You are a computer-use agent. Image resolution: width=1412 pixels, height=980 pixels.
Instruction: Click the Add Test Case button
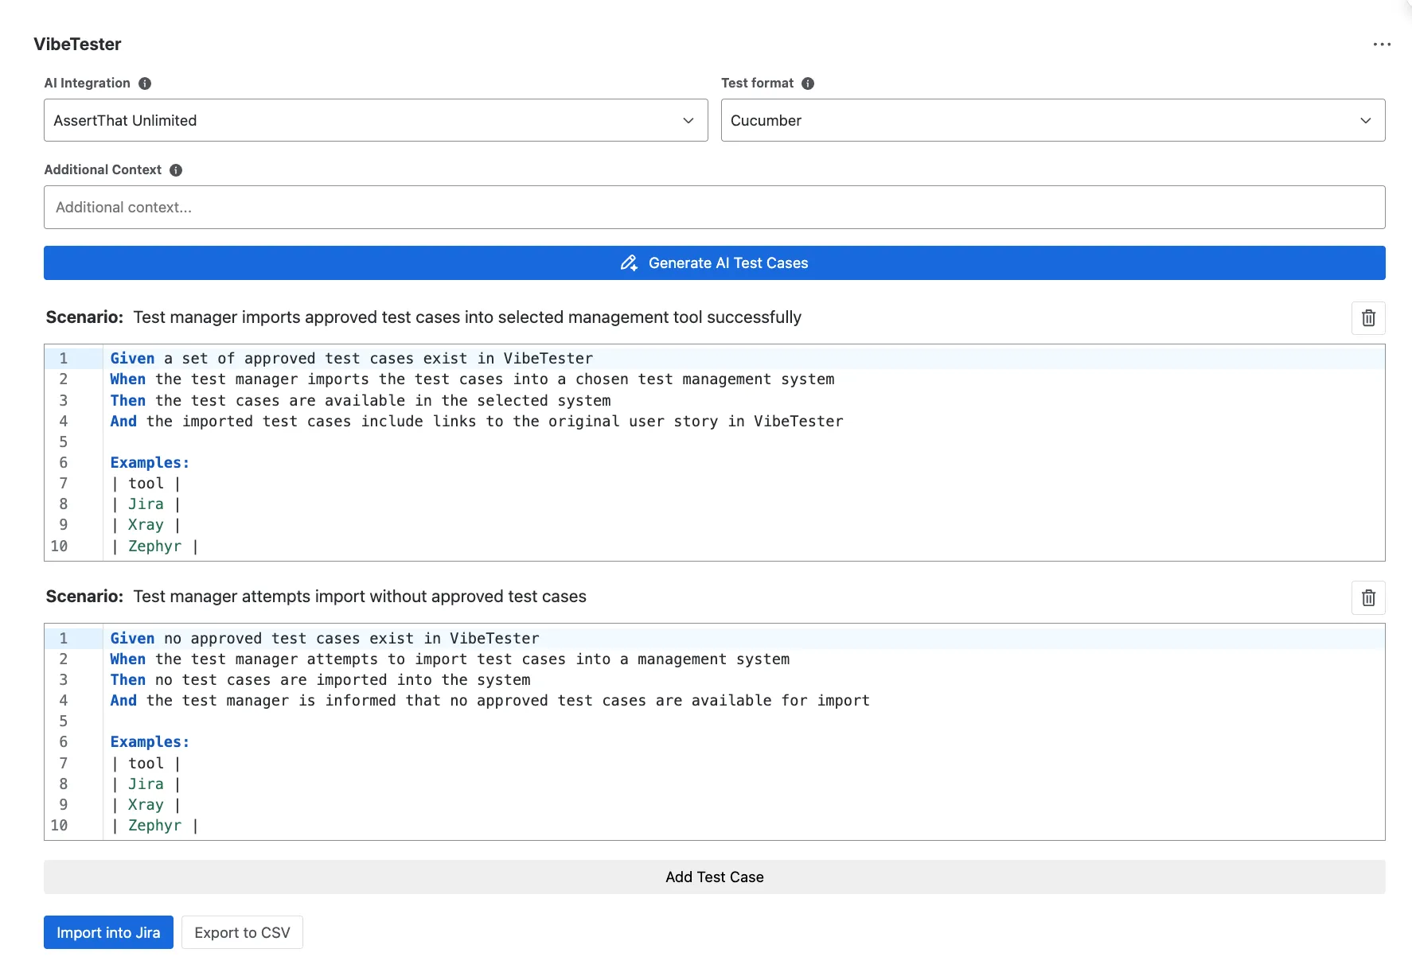tap(715, 877)
